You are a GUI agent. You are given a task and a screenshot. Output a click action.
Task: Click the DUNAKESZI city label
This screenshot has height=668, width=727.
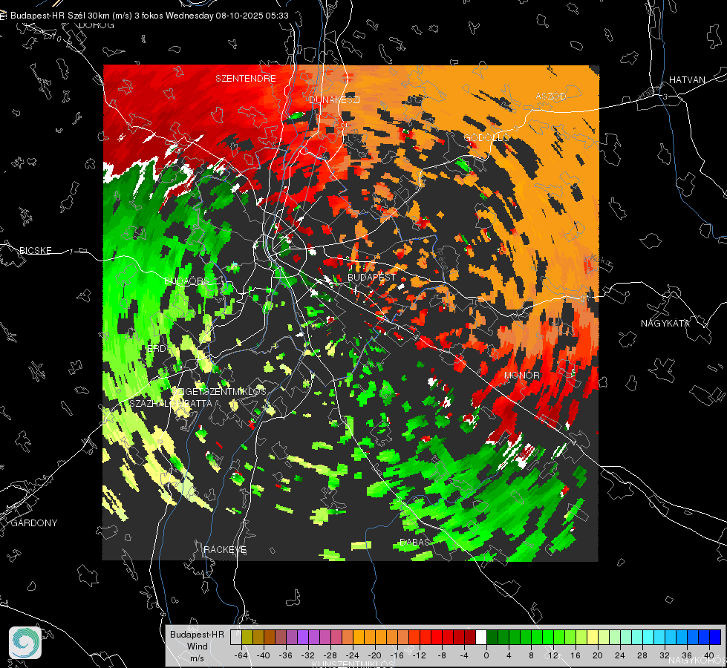[334, 99]
